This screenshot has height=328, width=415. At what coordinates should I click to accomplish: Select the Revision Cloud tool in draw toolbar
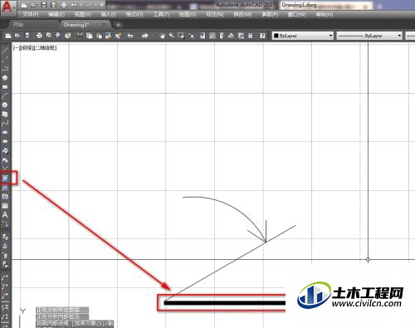point(5,114)
